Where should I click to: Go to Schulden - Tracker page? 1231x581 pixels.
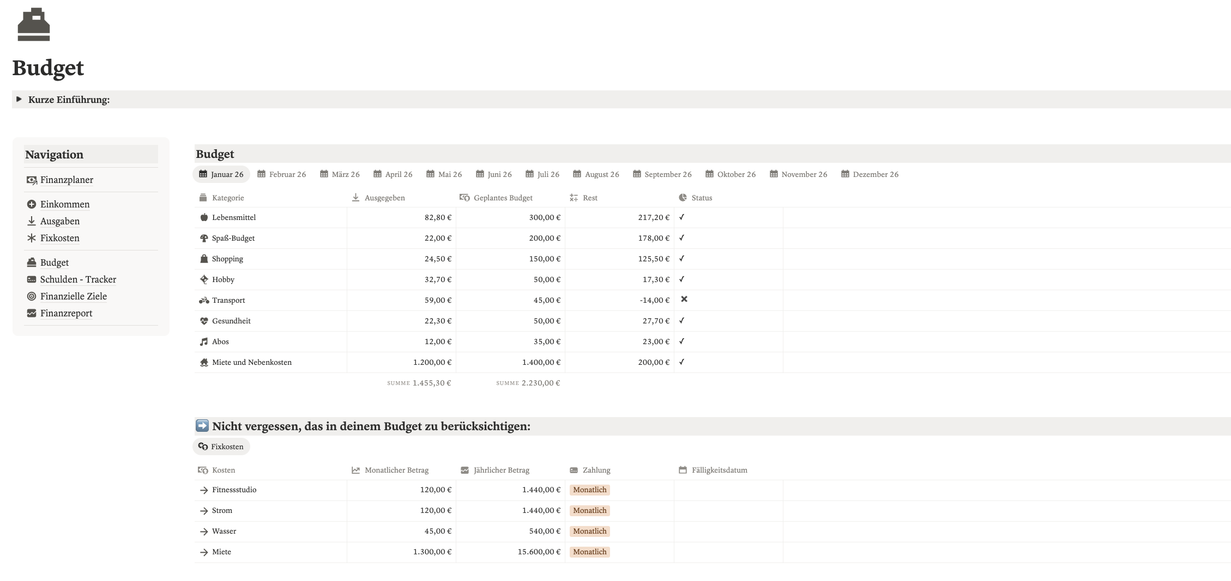[78, 279]
